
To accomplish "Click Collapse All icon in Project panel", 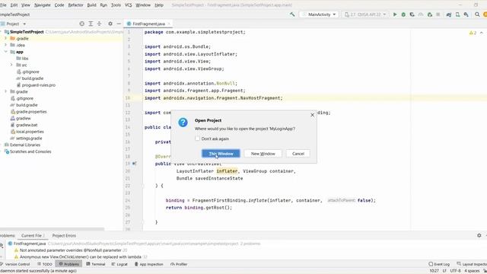I will tap(100, 24).
